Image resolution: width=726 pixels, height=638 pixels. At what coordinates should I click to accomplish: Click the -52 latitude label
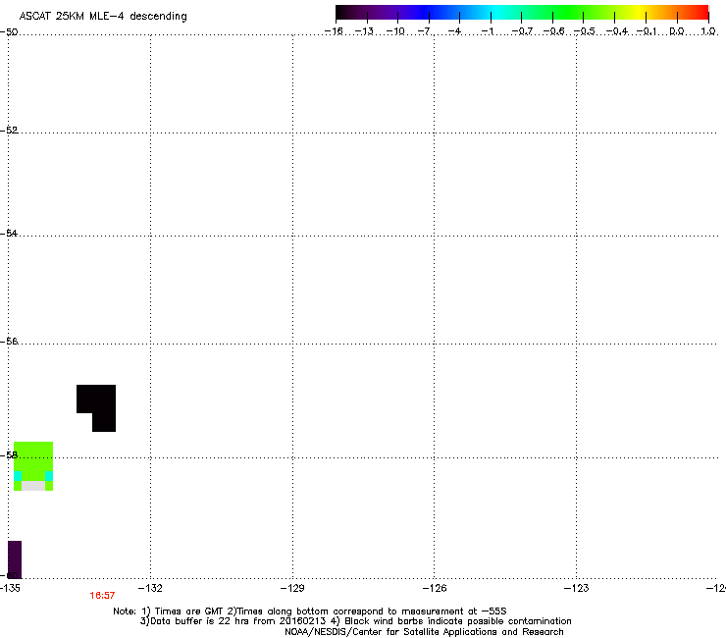[x=9, y=131]
